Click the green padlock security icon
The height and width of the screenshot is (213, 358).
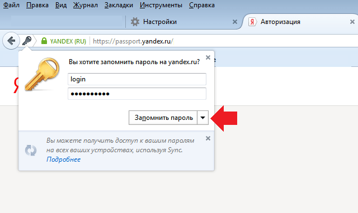44,41
